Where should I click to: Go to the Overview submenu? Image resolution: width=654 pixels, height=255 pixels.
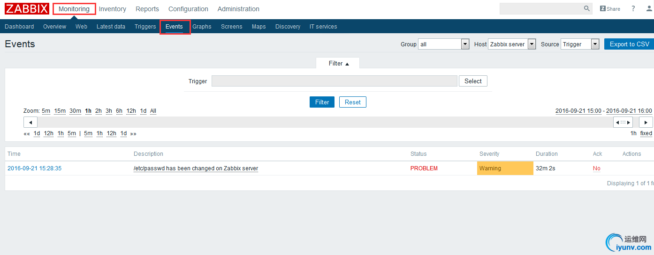pos(54,27)
